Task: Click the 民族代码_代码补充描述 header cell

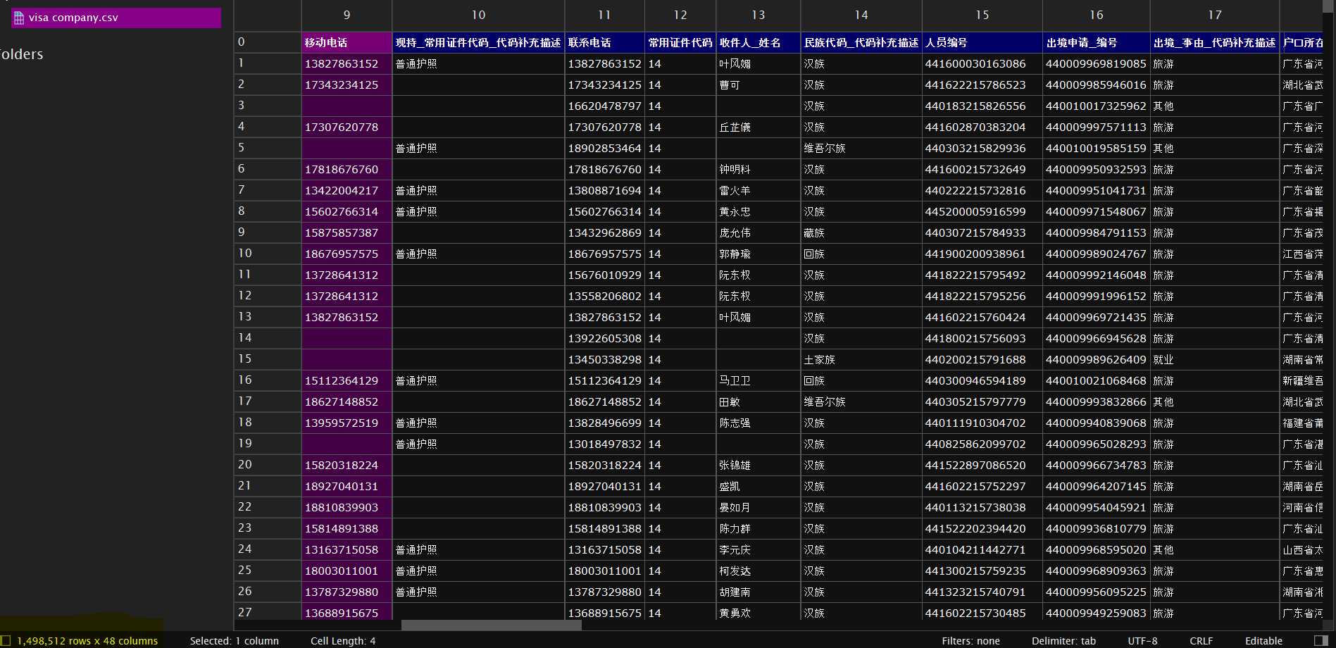Action: (x=861, y=42)
